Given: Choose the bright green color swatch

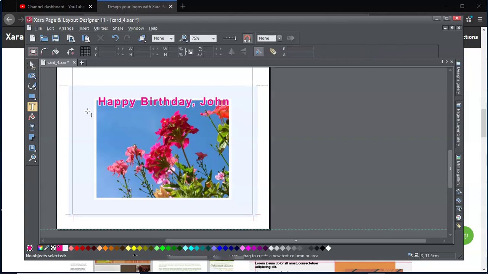Looking at the screenshot, I should click(162, 248).
